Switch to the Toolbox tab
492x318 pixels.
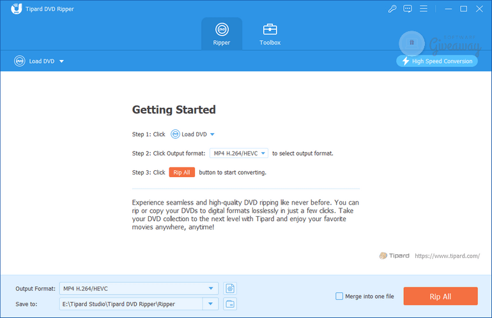pyautogui.click(x=270, y=34)
